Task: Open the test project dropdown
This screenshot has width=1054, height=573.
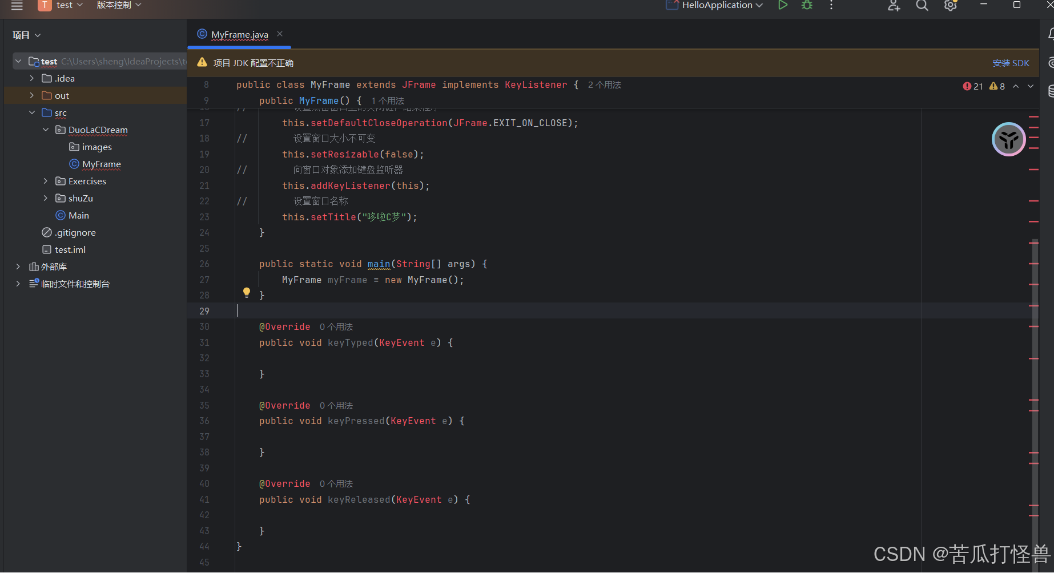Action: point(70,5)
